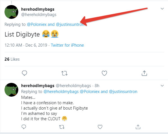Retweet the List Digibyte tweet
This screenshot has width=168, height=134.
point(64,73)
